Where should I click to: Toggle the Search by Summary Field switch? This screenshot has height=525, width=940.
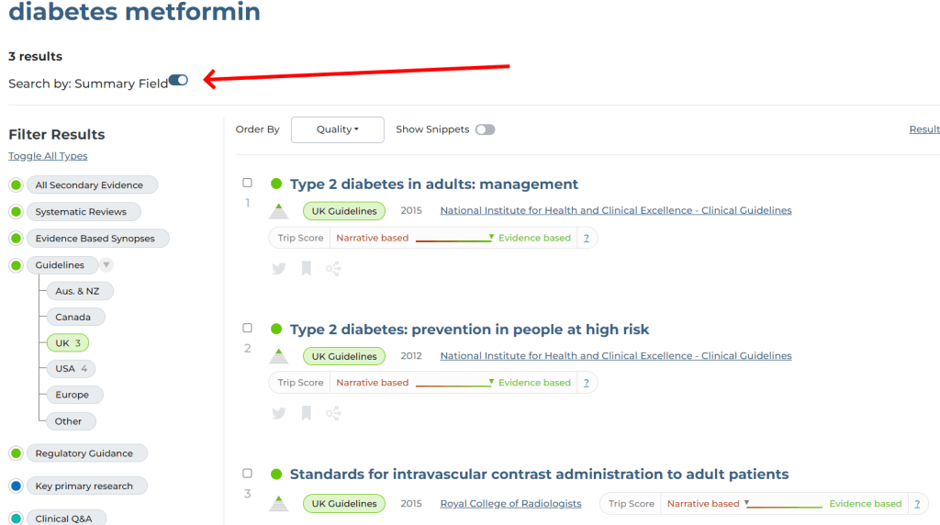click(178, 81)
